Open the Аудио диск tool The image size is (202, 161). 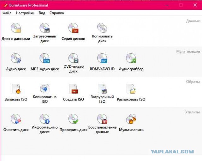[16, 62]
